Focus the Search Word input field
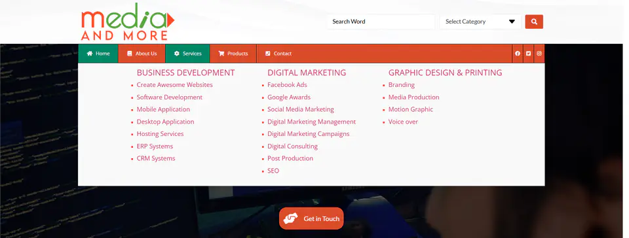The width and height of the screenshot is (629, 238). [380, 22]
